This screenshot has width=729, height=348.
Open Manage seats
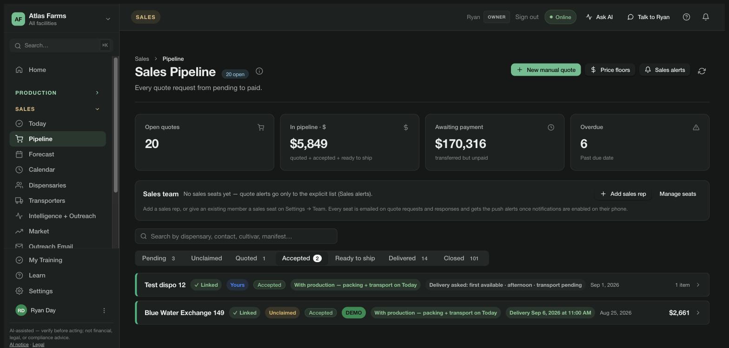tap(678, 194)
